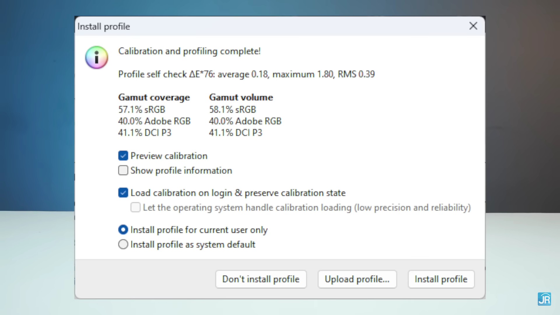Click Calibration and profiling complete message
The height and width of the screenshot is (315, 560).
click(x=189, y=51)
